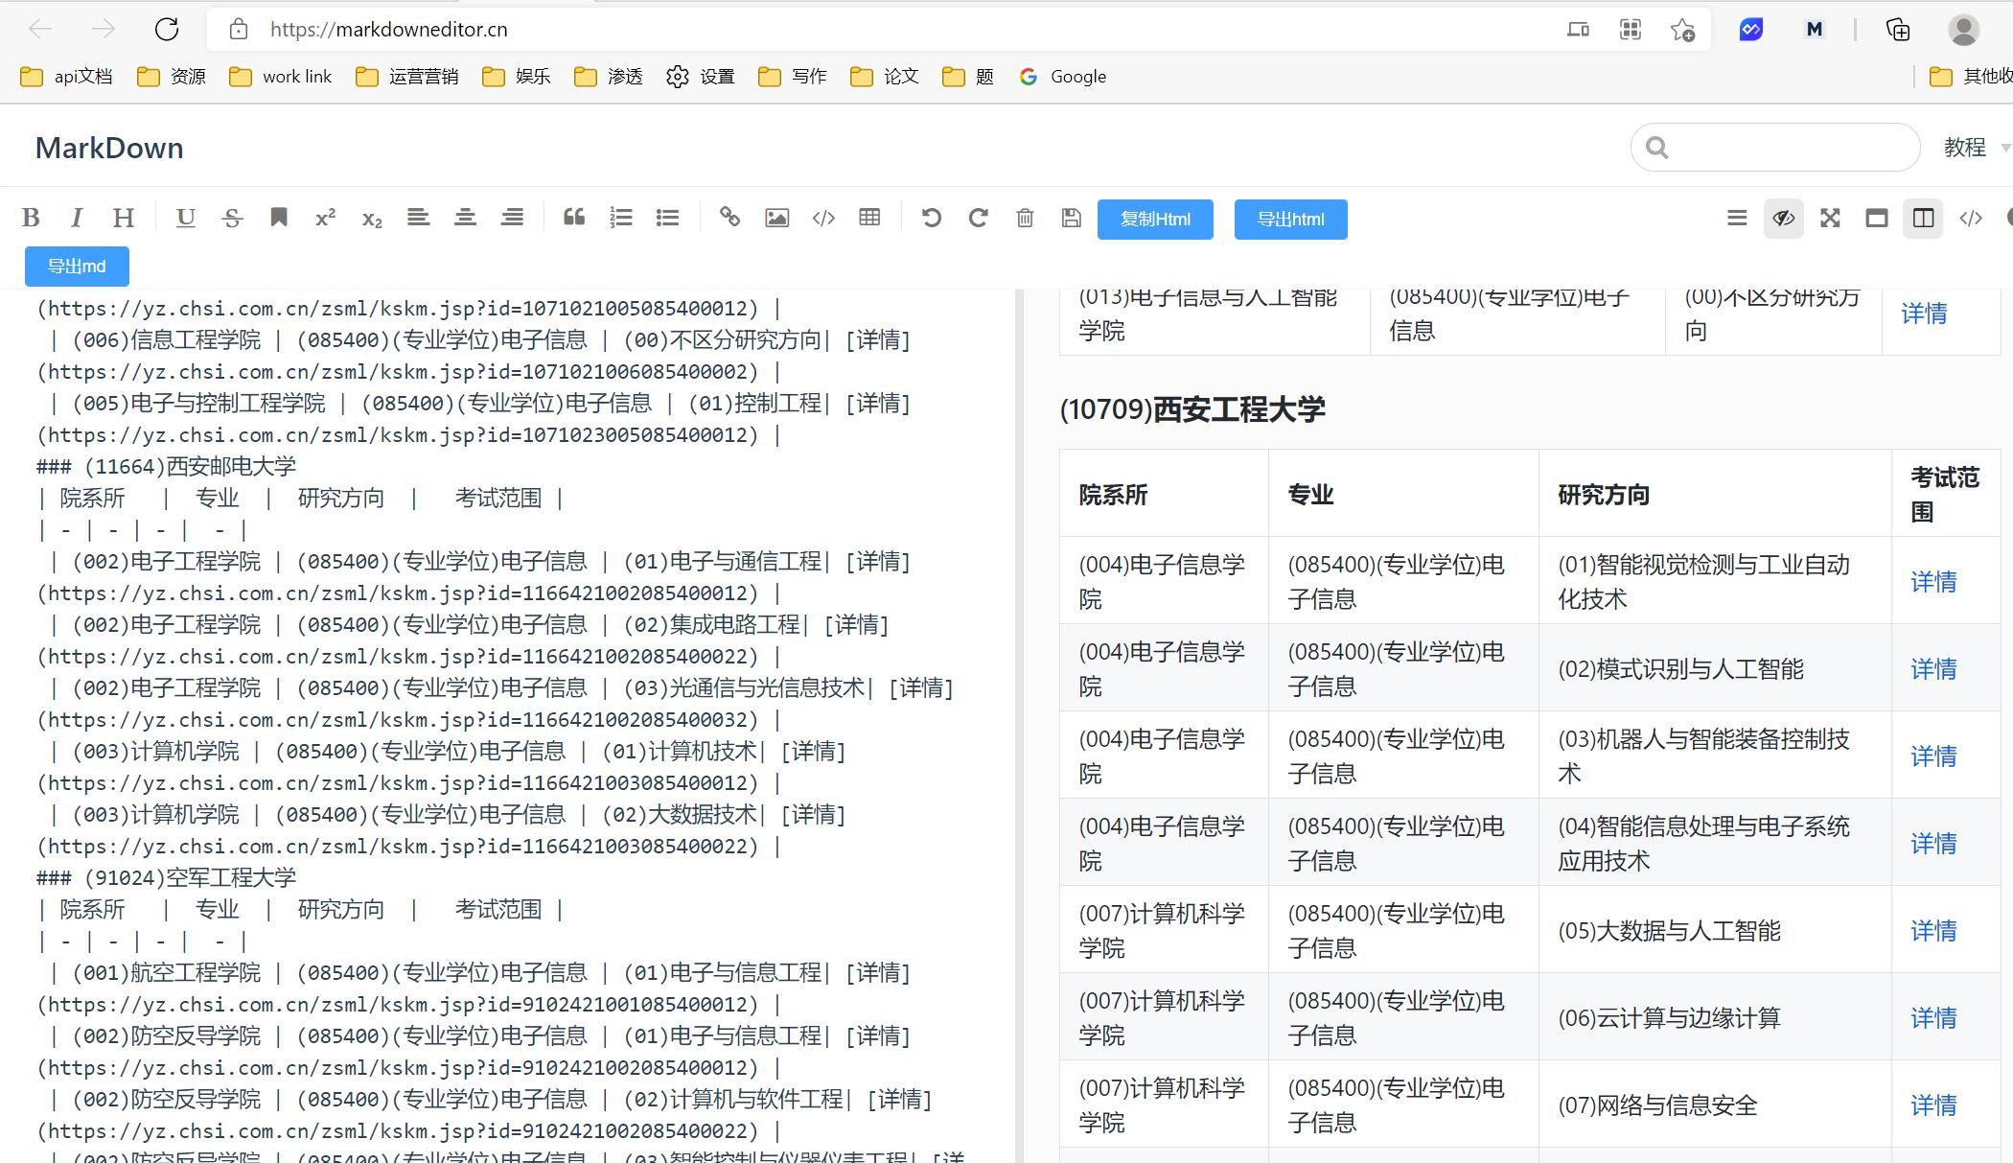Focus the search input field
2013x1163 pixels.
[1775, 148]
